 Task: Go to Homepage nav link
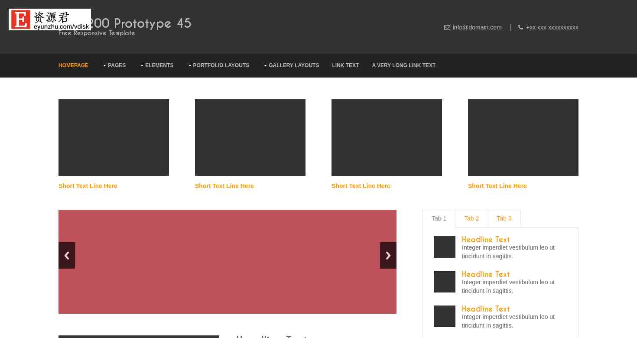coord(73,65)
